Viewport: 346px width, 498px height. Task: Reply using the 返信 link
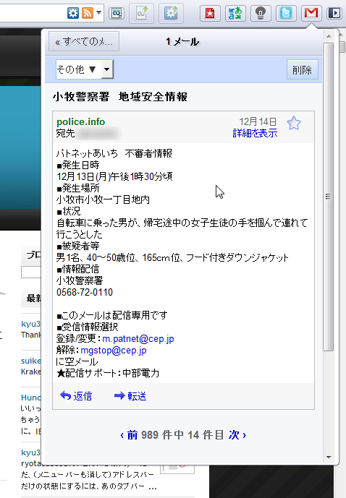[x=76, y=396]
